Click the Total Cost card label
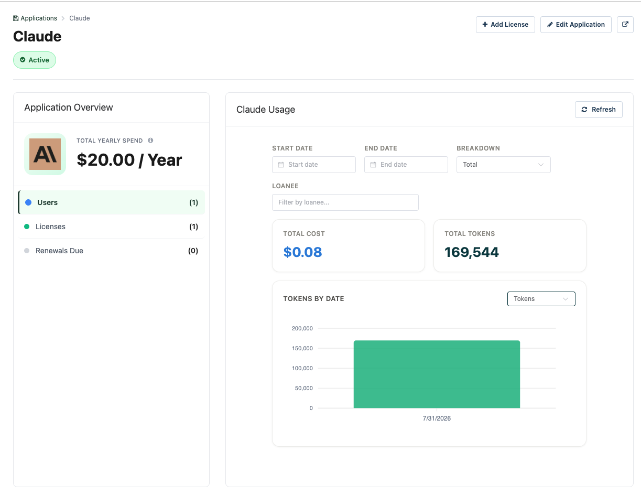The image size is (641, 495). tap(304, 234)
